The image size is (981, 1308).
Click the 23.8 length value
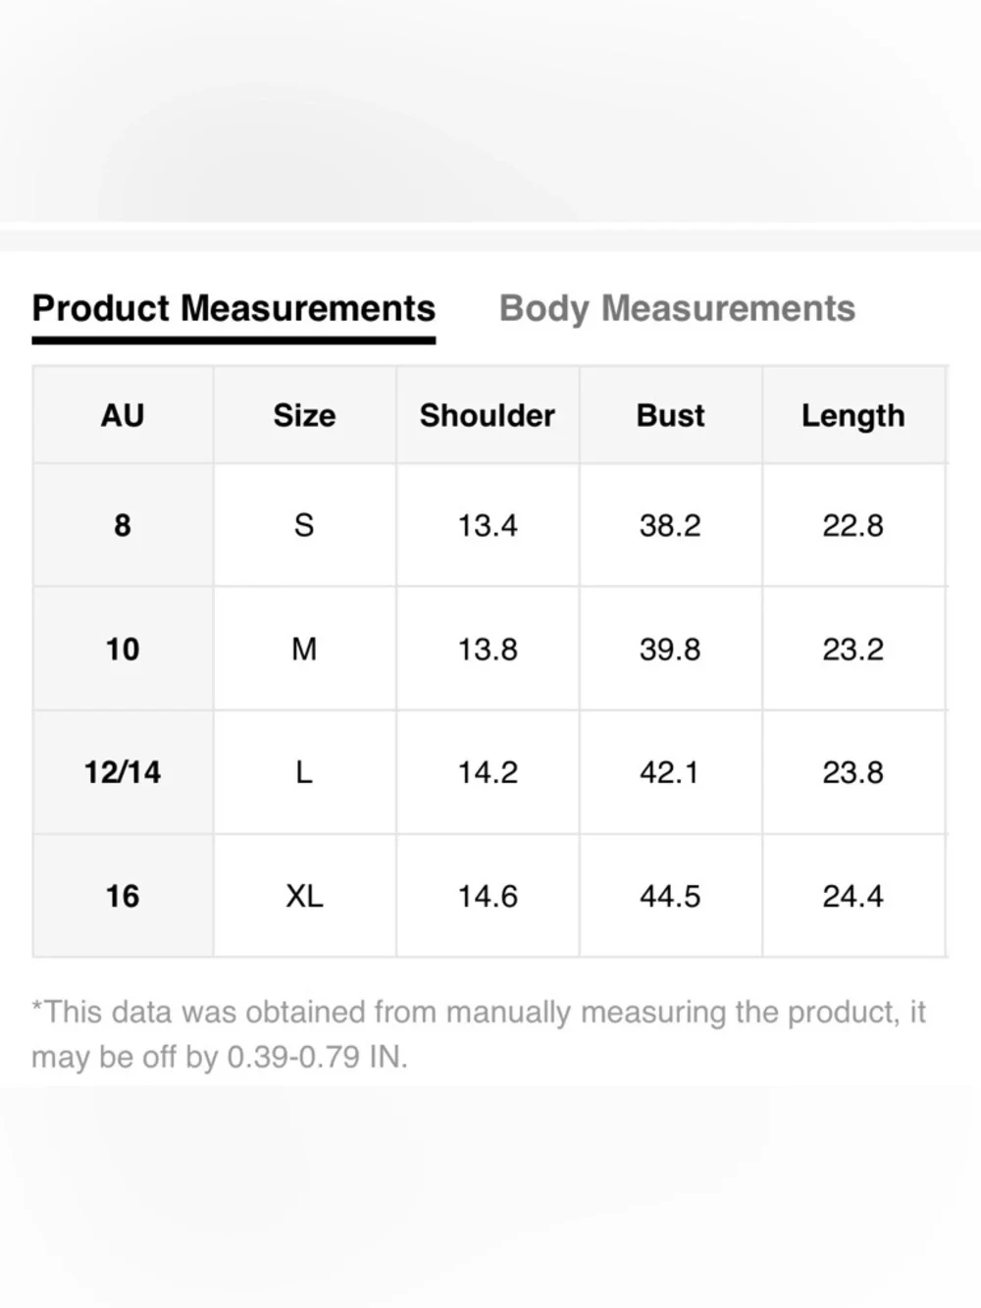coord(853,772)
